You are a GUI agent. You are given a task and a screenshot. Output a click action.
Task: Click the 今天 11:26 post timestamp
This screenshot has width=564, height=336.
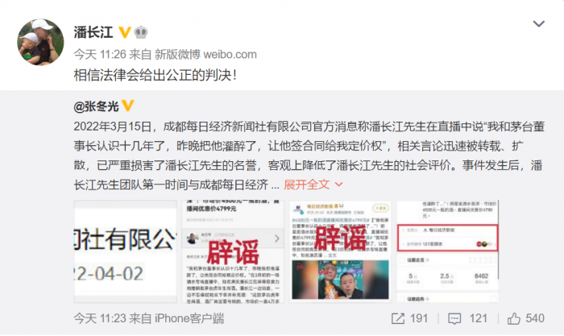pos(100,54)
